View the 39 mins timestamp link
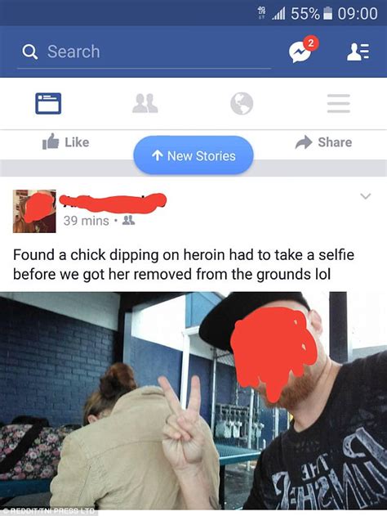The image size is (387, 516). coord(86,221)
